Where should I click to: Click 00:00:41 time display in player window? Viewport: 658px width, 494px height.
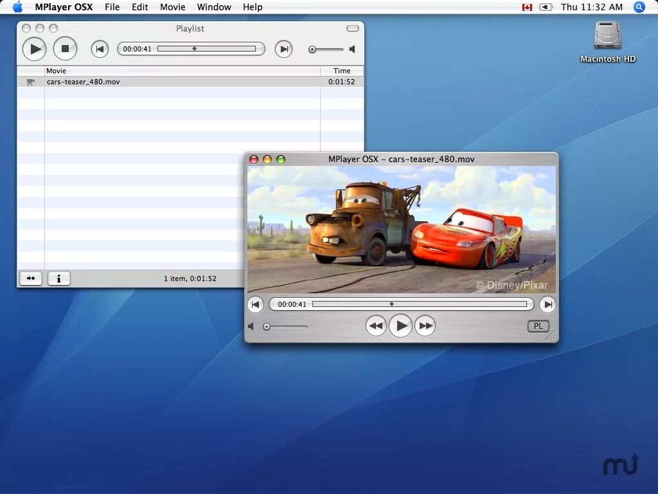click(x=292, y=304)
